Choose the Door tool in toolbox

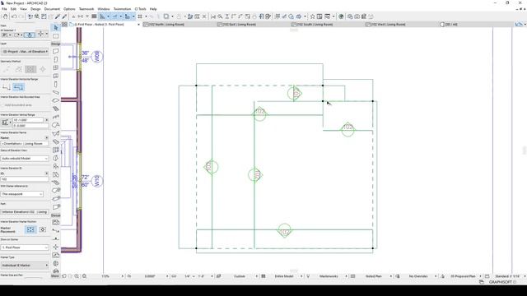pos(56,59)
